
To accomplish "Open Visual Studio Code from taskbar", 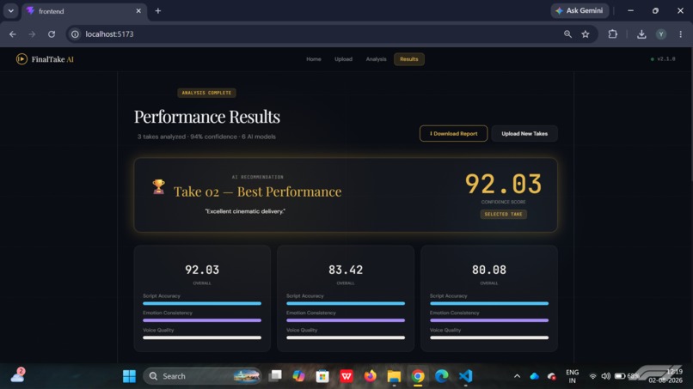I will coord(465,376).
